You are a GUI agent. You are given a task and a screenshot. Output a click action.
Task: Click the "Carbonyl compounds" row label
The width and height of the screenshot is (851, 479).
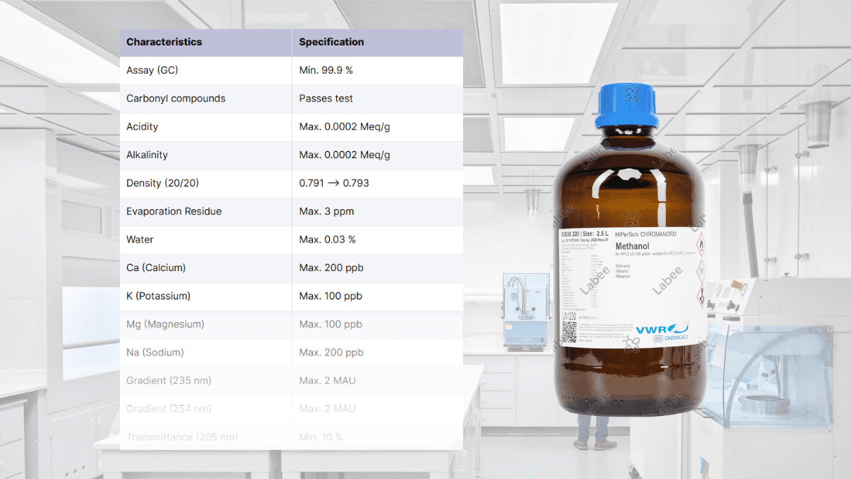click(x=176, y=99)
